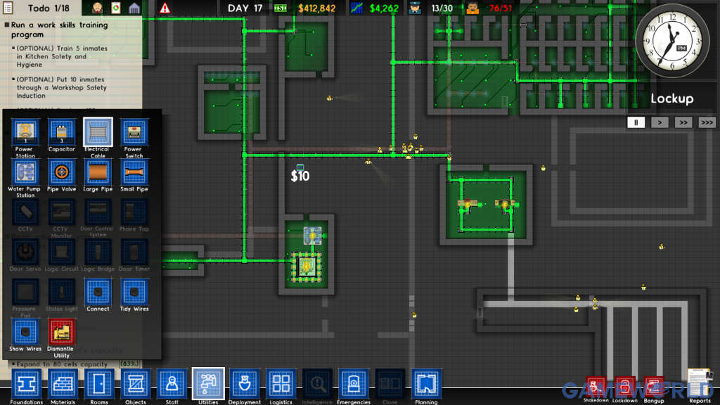The width and height of the screenshot is (720, 405).
Task: Select 'Run a work skills training program' objective
Action: click(x=59, y=30)
